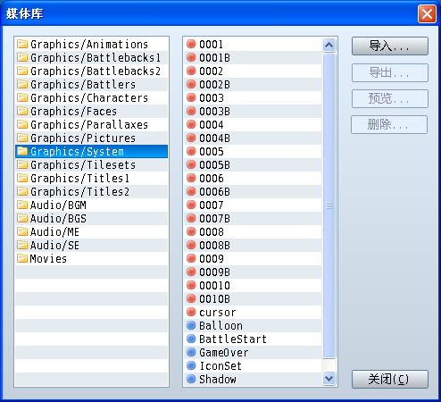Screen dimensions: 441x402
Task: Click the folder icon beside Graphics/Faces
Action: click(22, 111)
